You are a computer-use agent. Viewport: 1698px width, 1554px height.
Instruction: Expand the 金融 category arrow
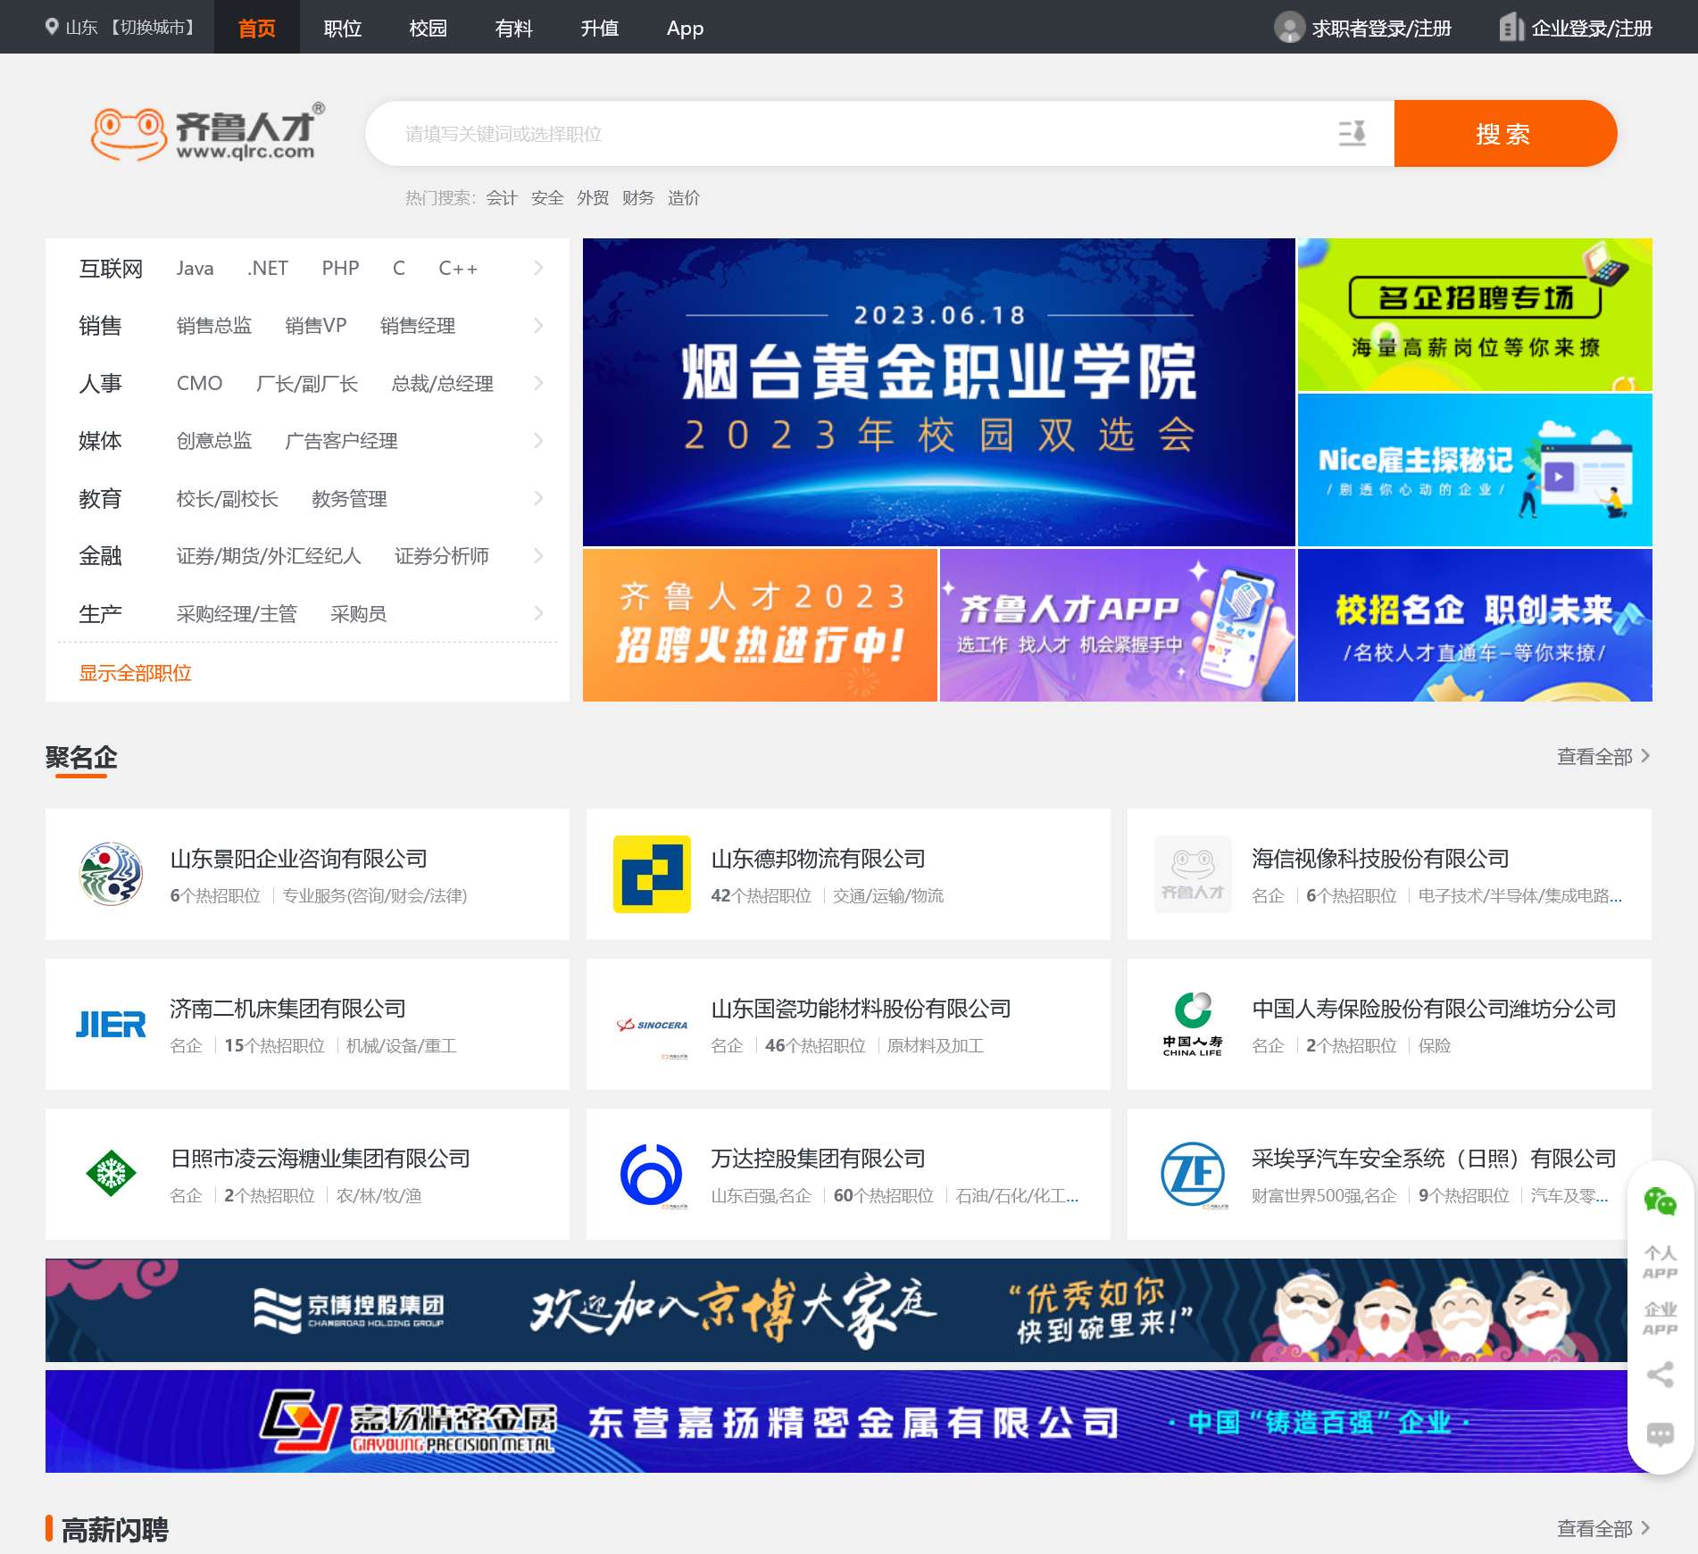538,555
